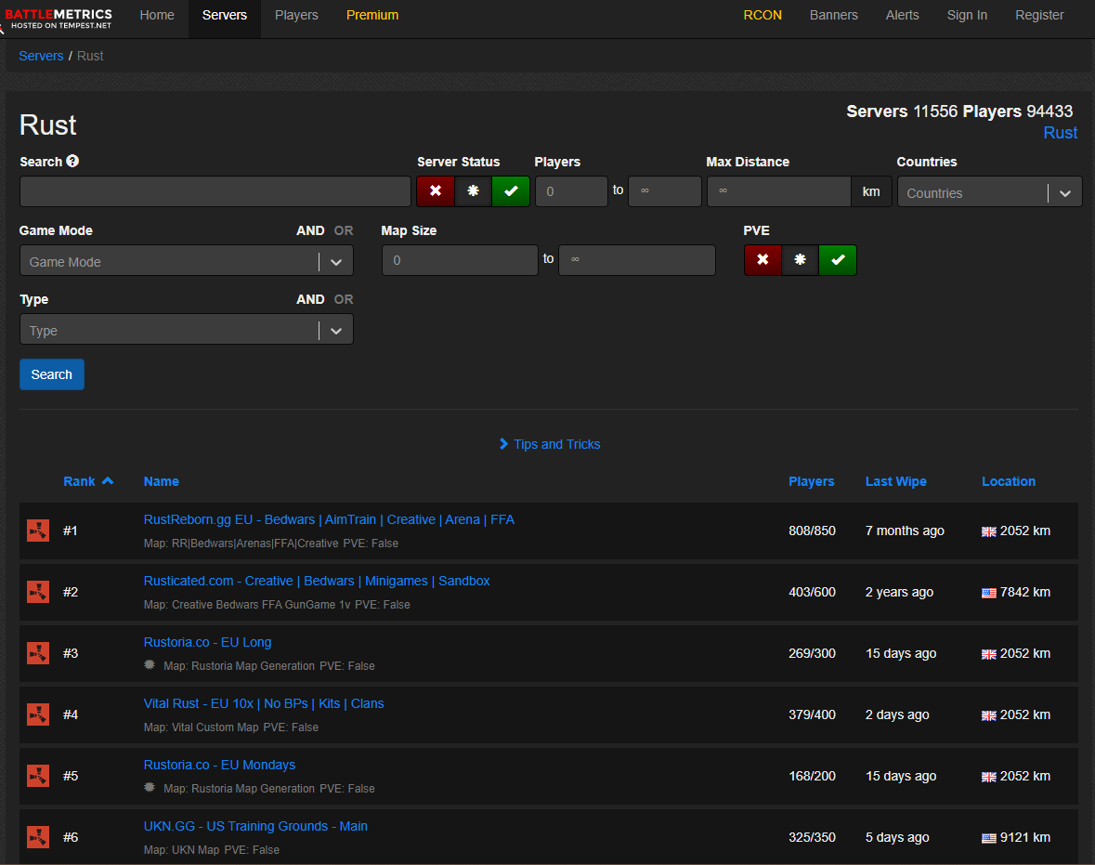Sort the table by the Location column
This screenshot has width=1095, height=865.
click(x=1009, y=481)
